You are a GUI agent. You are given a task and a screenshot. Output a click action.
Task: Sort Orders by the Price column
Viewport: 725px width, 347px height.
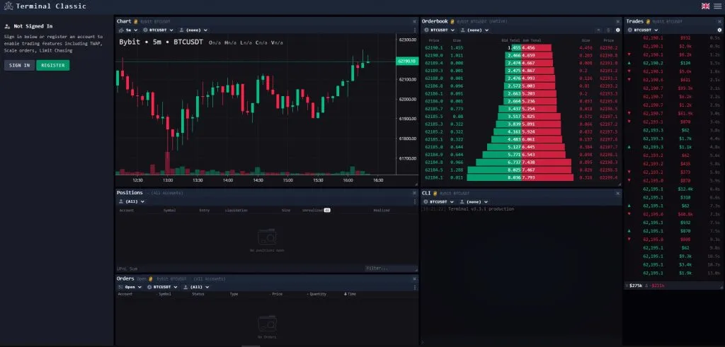(x=276, y=294)
